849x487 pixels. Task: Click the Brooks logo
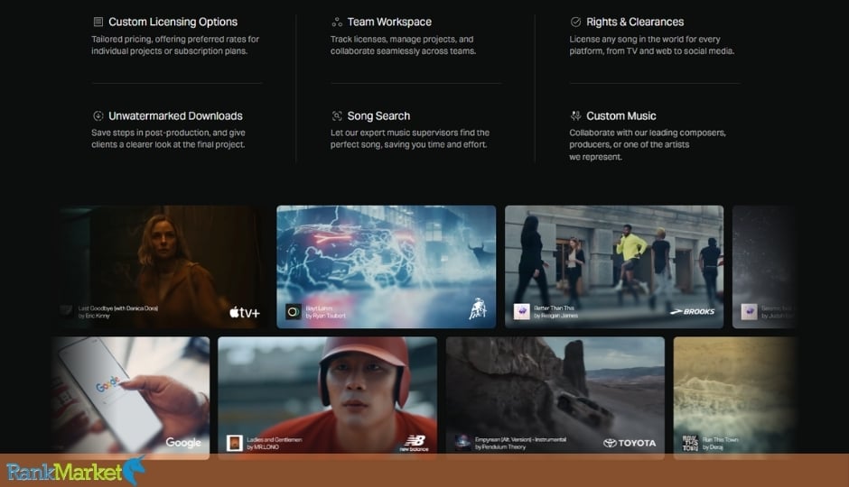(x=692, y=311)
